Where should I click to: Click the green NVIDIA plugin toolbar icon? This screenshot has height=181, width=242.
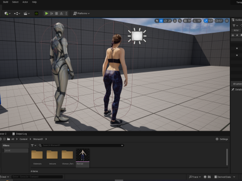(x=36, y=14)
